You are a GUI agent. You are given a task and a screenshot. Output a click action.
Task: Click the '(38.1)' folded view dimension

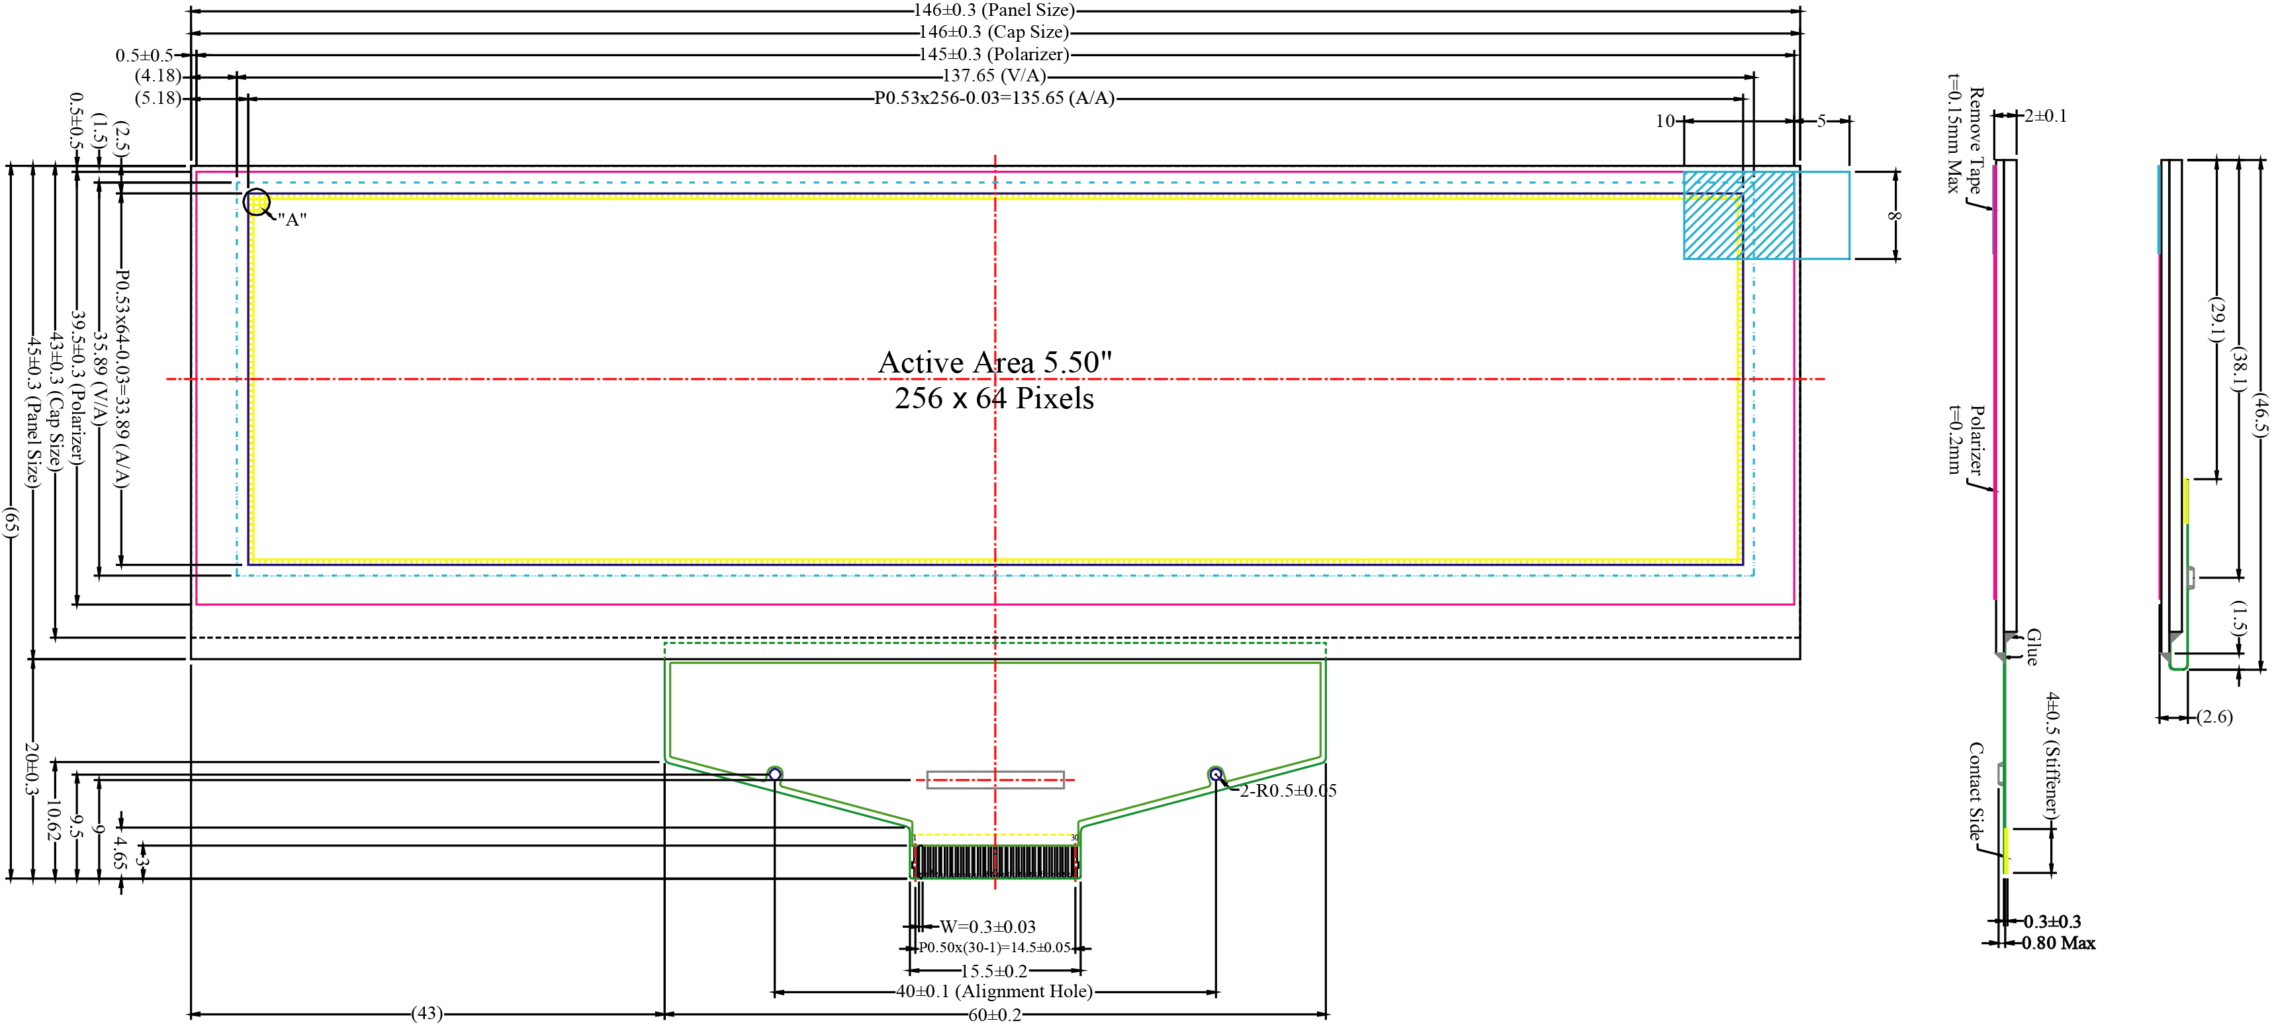[2240, 369]
